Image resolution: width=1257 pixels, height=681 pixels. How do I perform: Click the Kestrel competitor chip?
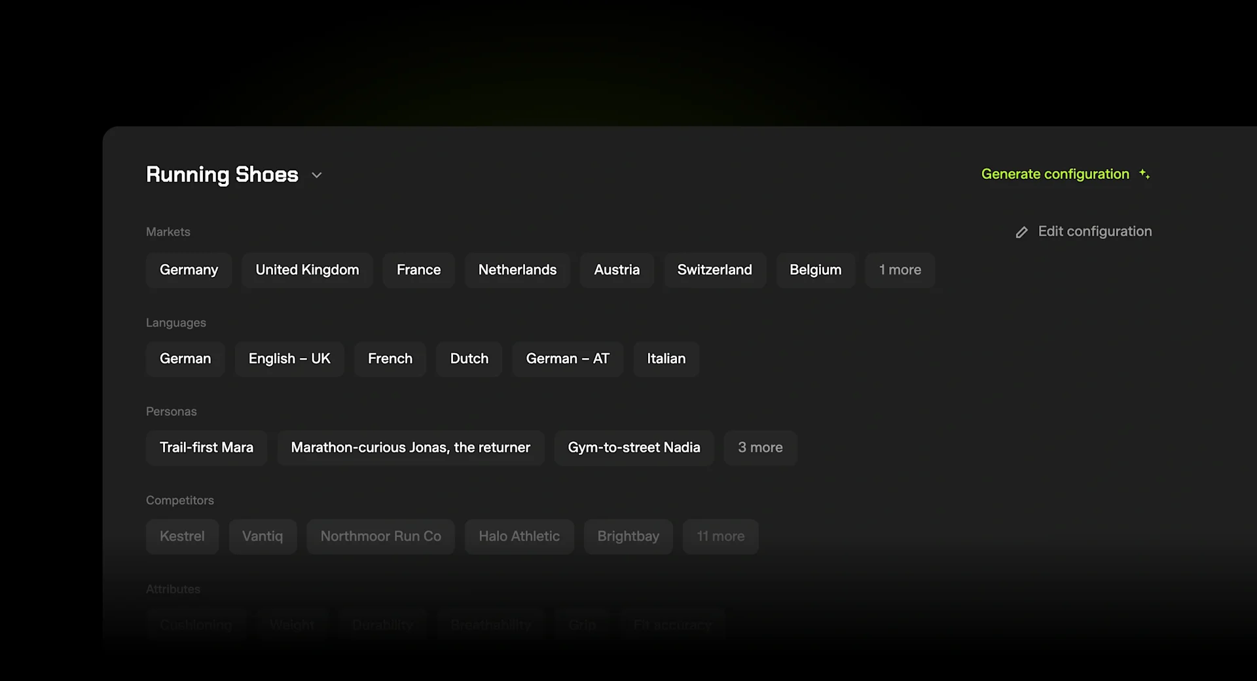(x=182, y=537)
